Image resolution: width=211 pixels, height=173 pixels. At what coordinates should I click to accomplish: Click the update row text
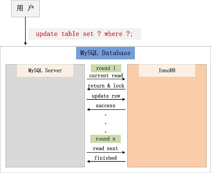click(x=106, y=96)
